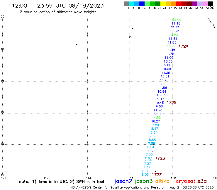217x190 pixels.
Task: Click the 9.02 wave height reading
Action: (150, 151)
